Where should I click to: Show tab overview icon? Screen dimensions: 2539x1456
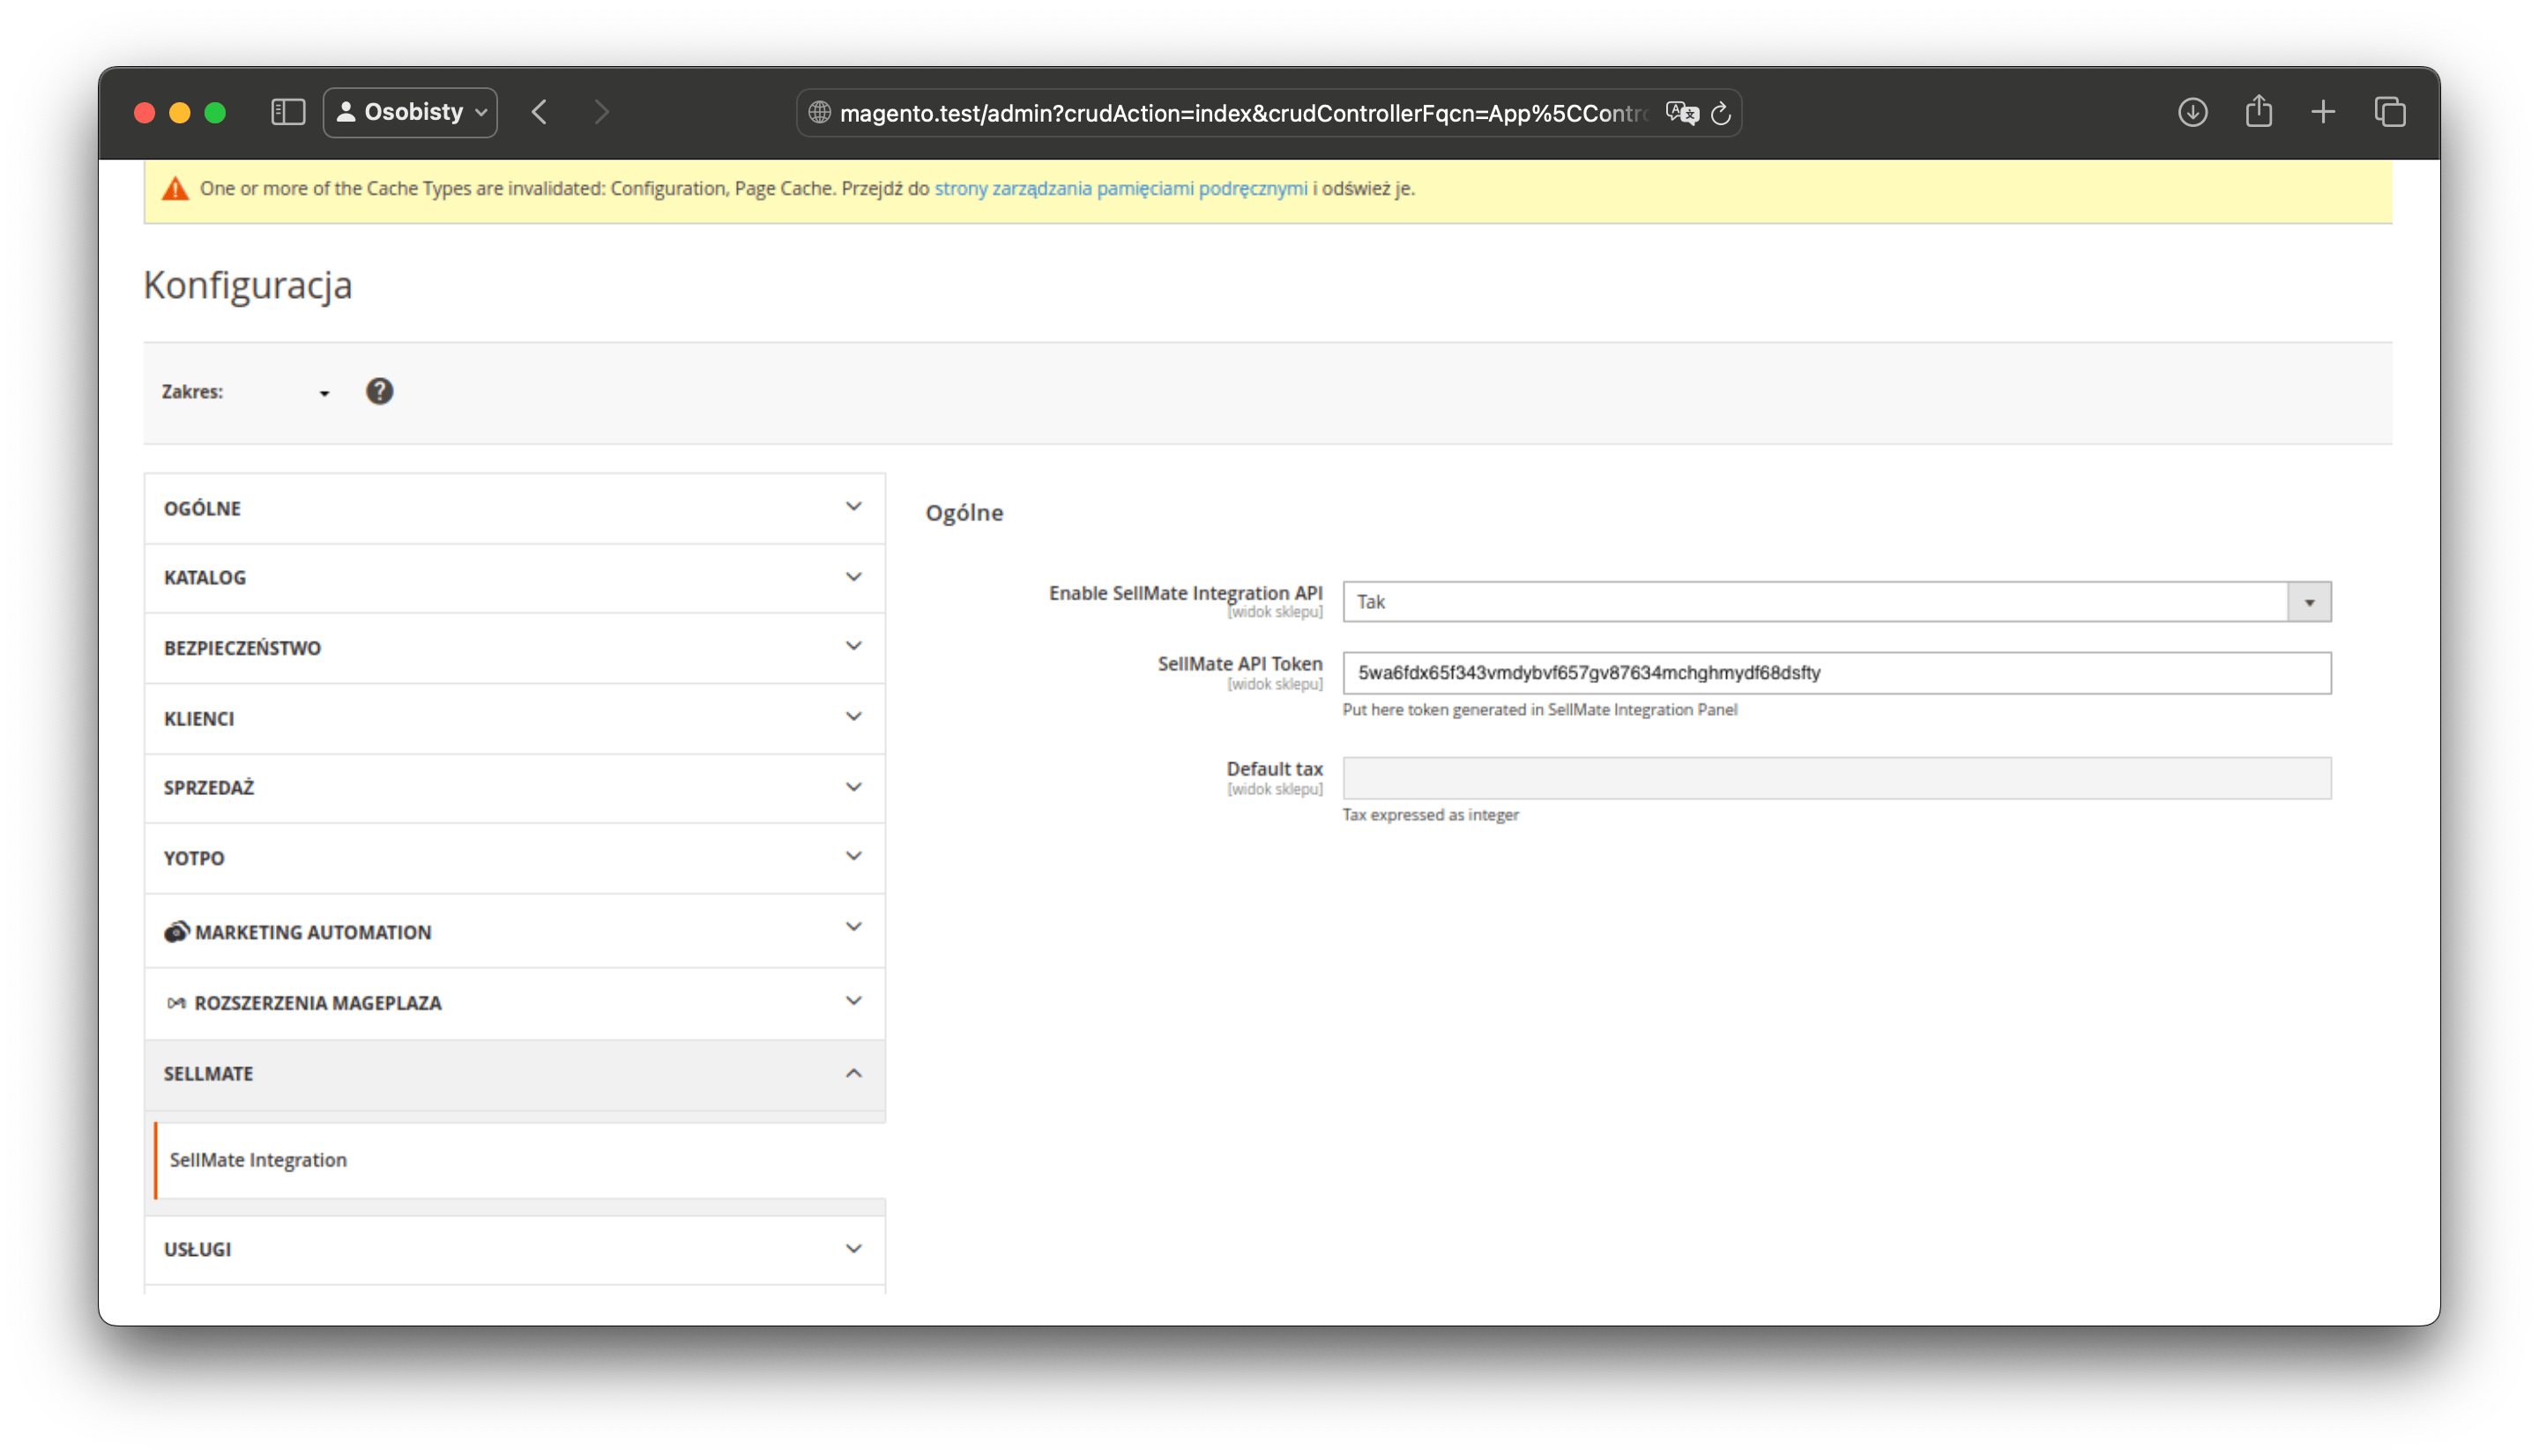coord(2390,112)
